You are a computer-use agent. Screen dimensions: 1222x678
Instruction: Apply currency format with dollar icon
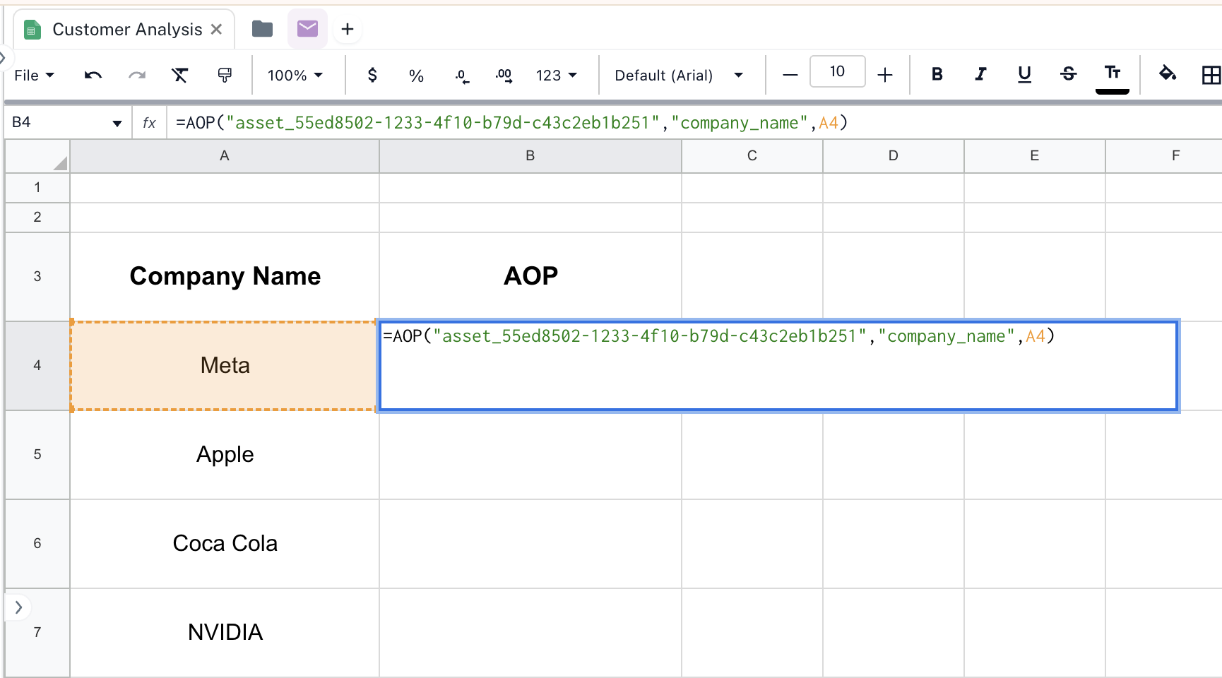[372, 75]
